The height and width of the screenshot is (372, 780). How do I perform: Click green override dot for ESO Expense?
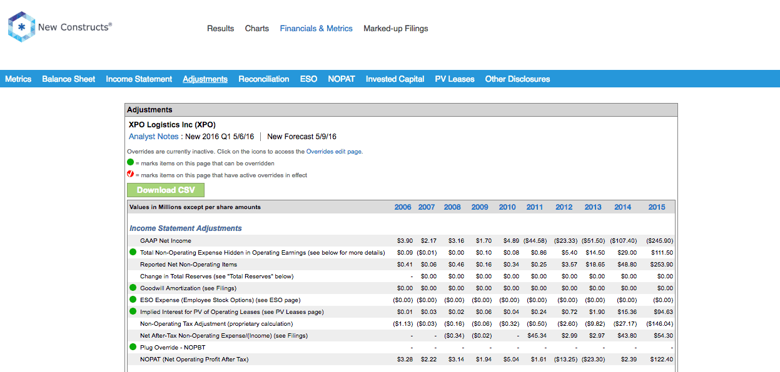click(x=133, y=300)
